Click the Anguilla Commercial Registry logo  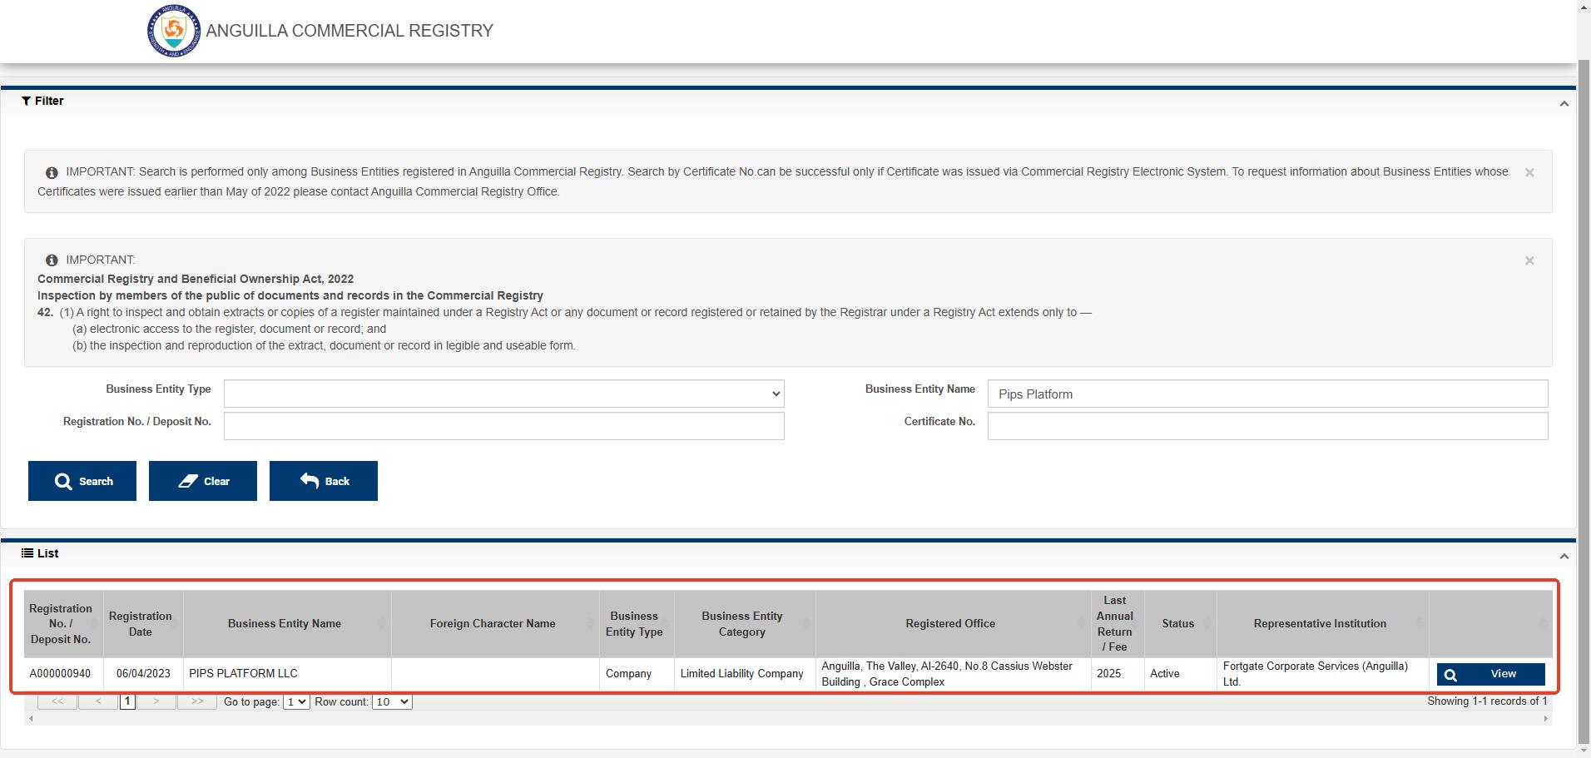tap(173, 31)
